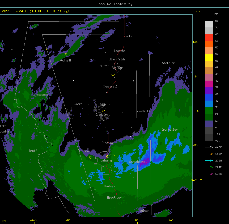Click the magenta 18TS arrow legend icon
The image size is (229, 224).
[x=209, y=174]
